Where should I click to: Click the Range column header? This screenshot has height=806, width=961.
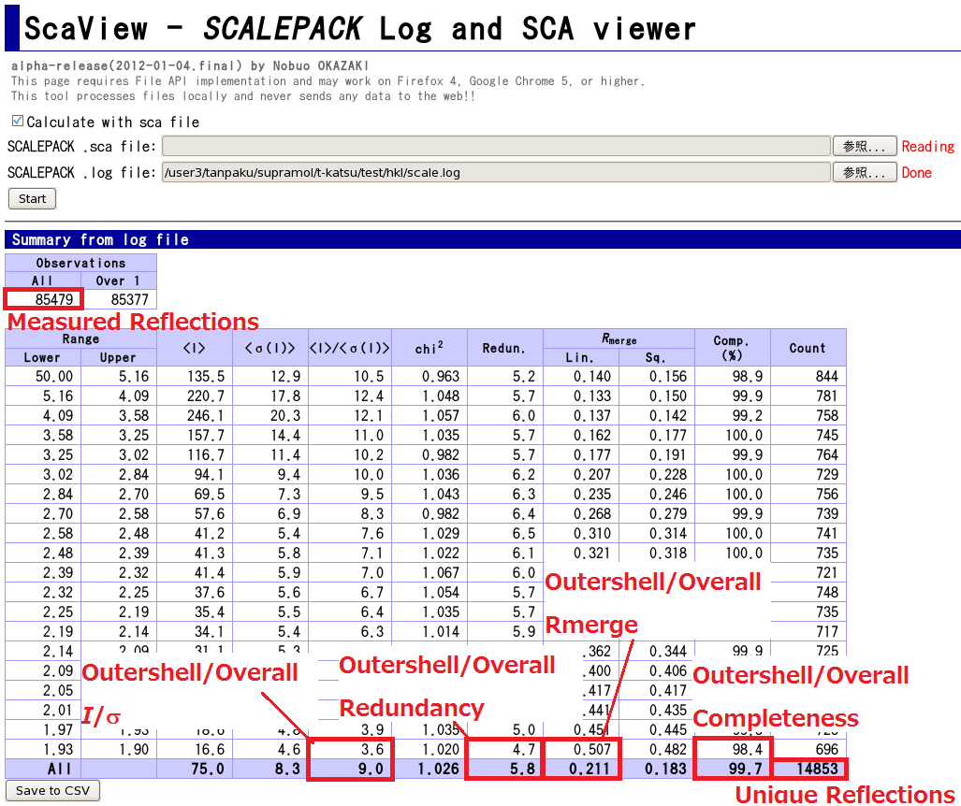pos(80,338)
